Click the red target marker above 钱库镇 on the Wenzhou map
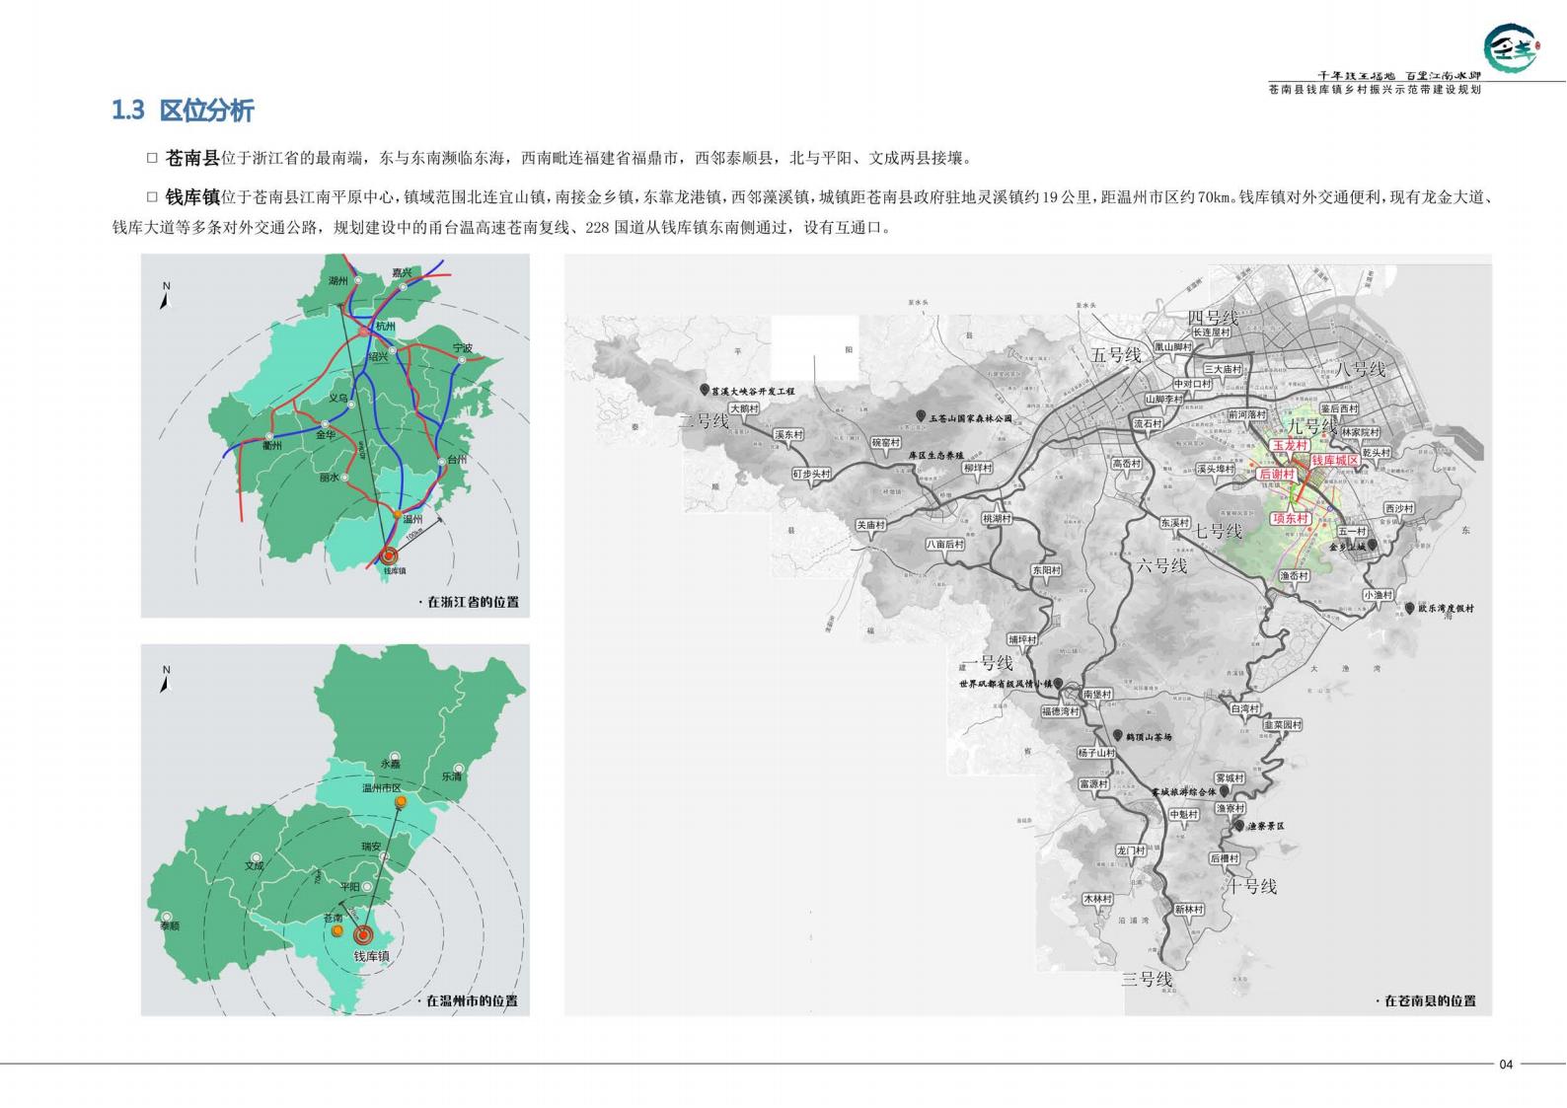The image size is (1567, 1108). [365, 935]
